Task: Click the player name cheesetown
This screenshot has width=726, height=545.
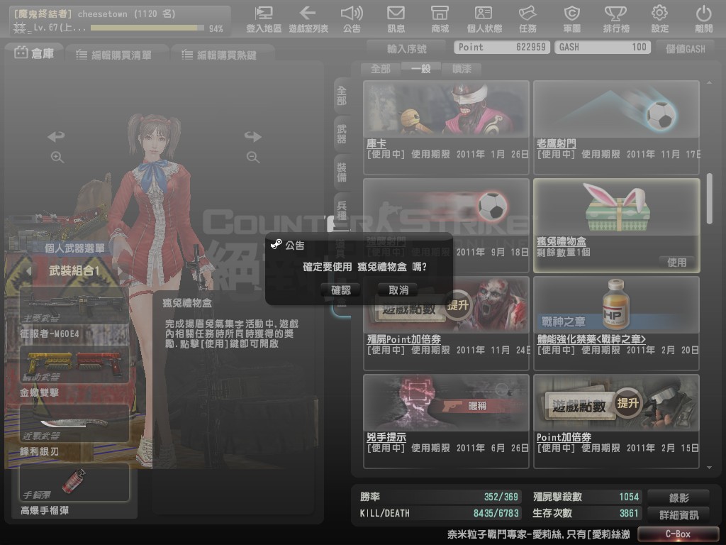Action: (x=102, y=14)
